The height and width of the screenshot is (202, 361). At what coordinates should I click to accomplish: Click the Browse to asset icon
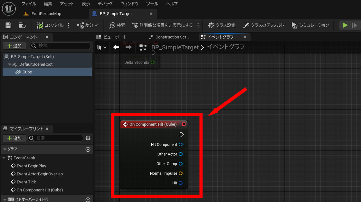[x=22, y=25]
